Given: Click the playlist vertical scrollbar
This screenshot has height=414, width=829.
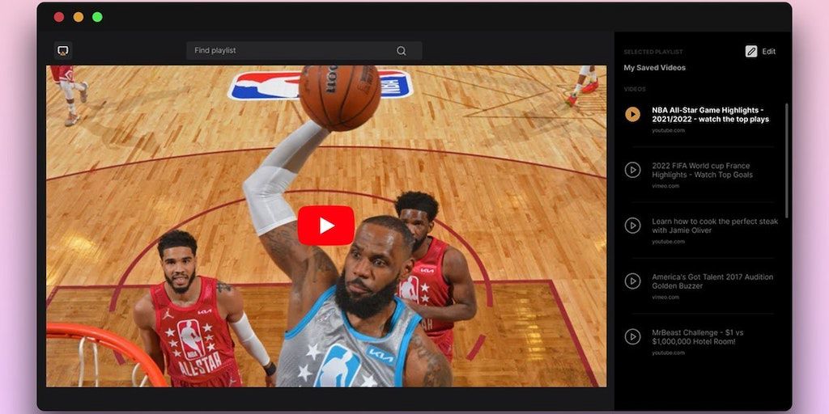Looking at the screenshot, I should point(786,161).
